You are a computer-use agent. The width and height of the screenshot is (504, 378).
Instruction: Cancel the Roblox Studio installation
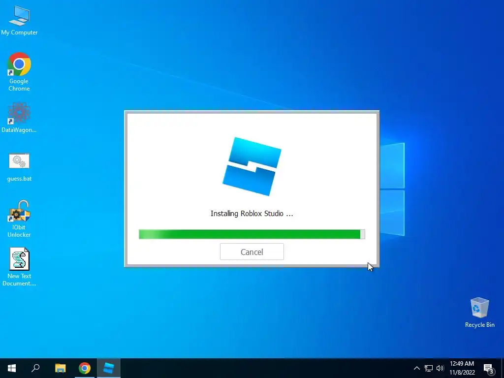[252, 252]
